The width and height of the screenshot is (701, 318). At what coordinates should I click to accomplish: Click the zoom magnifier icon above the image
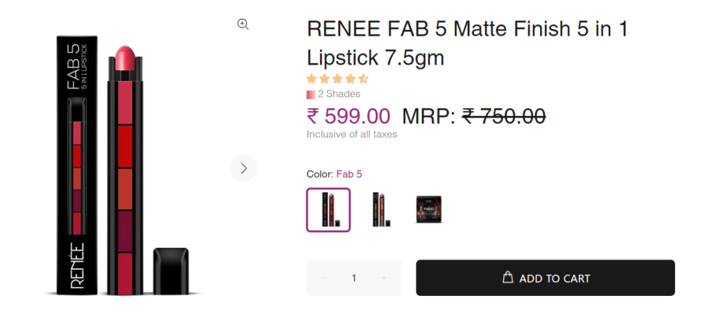coord(243,24)
